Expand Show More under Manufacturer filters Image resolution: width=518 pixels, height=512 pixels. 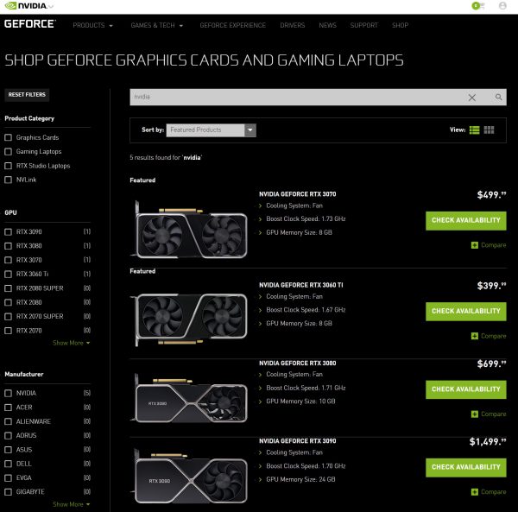pyautogui.click(x=71, y=504)
